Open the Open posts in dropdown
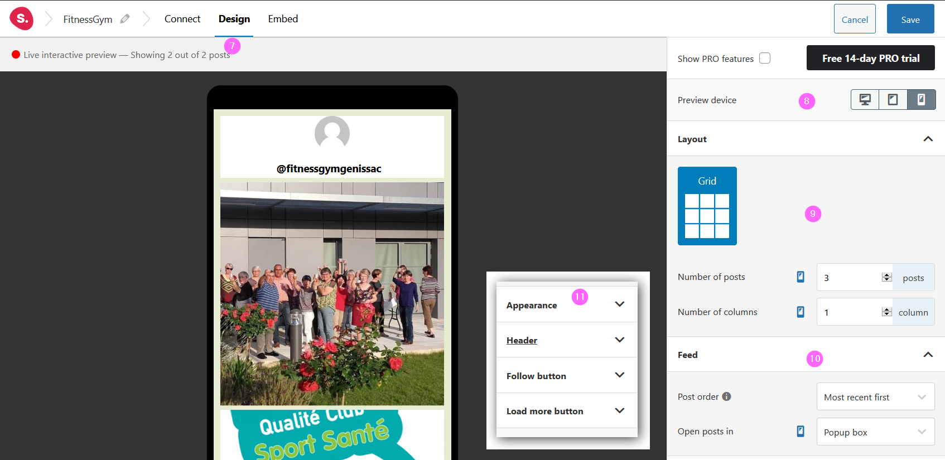Screen dimensions: 945x460 (875, 432)
